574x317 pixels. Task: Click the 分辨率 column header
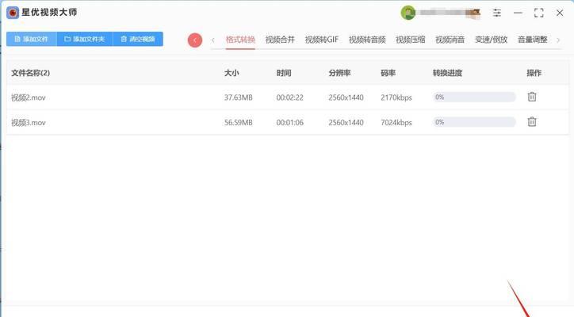[339, 73]
